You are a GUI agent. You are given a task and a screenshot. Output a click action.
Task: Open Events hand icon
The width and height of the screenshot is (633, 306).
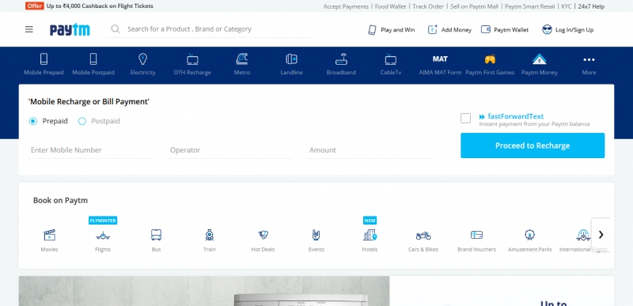316,235
